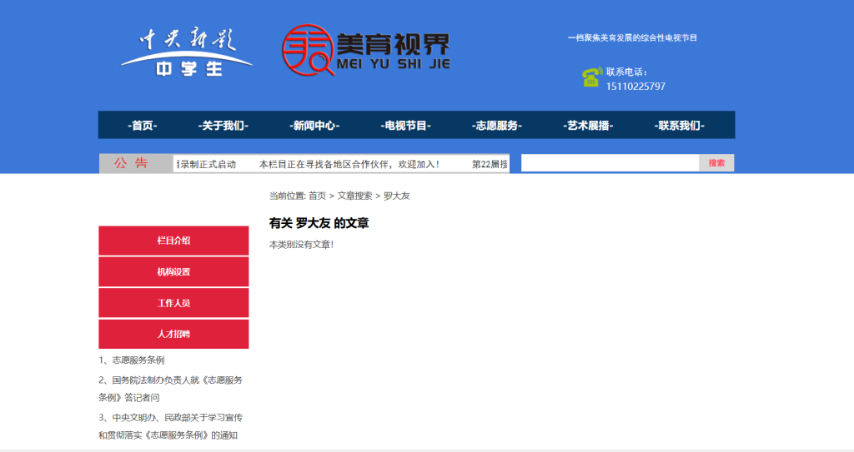The width and height of the screenshot is (854, 452).
Task: Click the 栏目介绍 sidebar button
Action: coord(173,241)
